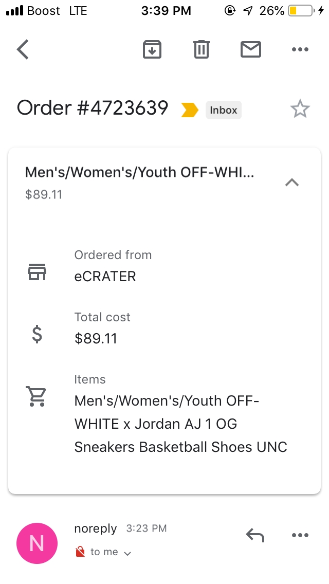The width and height of the screenshot is (329, 584).
Task: Tap the noreply sender name
Action: pyautogui.click(x=96, y=528)
